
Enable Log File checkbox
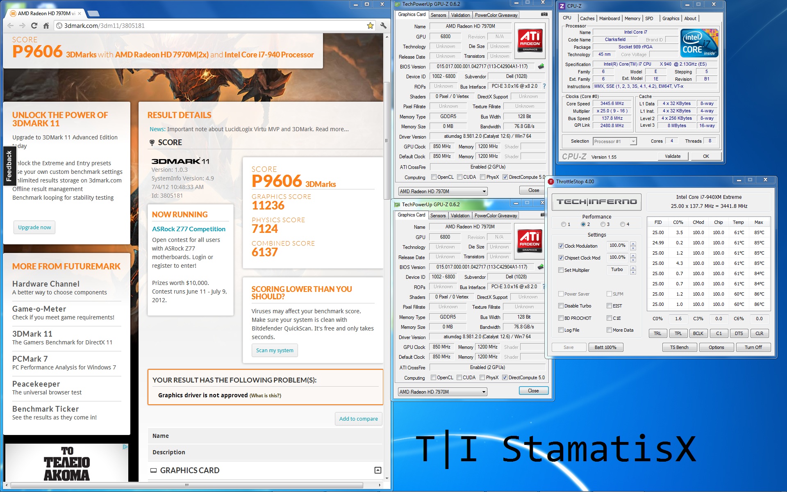point(561,330)
